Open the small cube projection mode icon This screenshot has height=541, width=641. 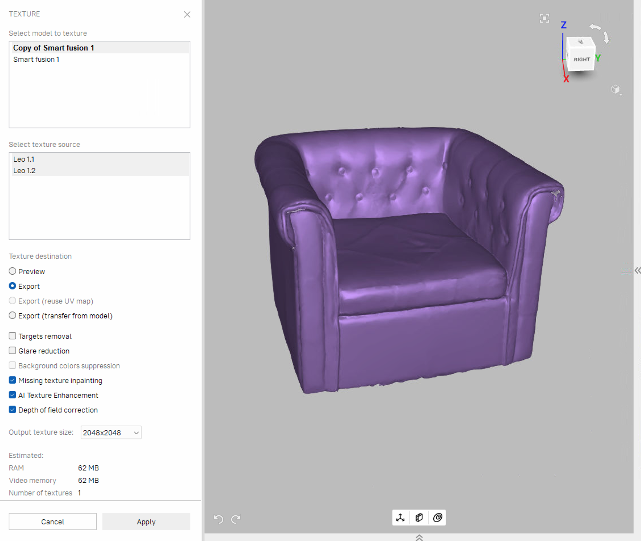(616, 89)
